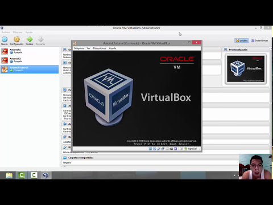Image resolution: width=273 pixels, height=205 pixels.
Task: Click the Pantalla section icon
Action: tap(65, 90)
